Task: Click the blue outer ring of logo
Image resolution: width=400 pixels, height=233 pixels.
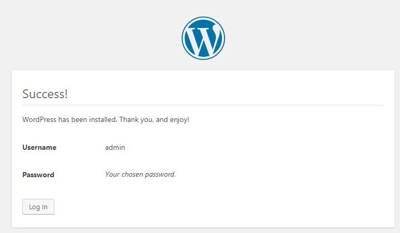Action: 203,18
